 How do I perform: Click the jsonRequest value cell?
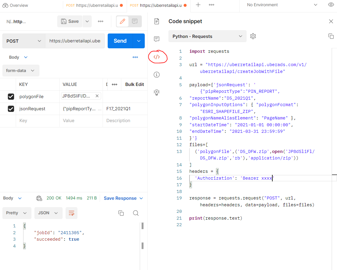coord(81,109)
